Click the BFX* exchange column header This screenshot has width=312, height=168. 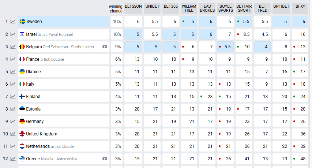pos(300,7)
